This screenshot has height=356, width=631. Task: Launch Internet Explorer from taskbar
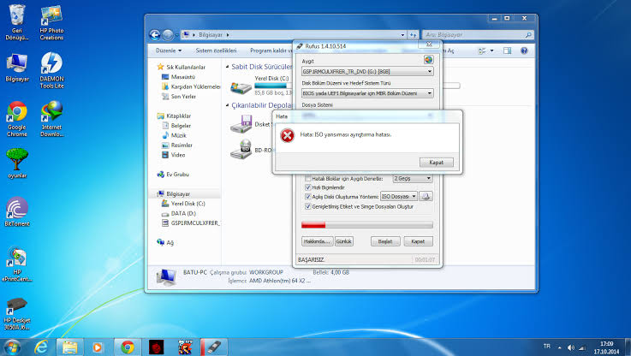coord(40,347)
